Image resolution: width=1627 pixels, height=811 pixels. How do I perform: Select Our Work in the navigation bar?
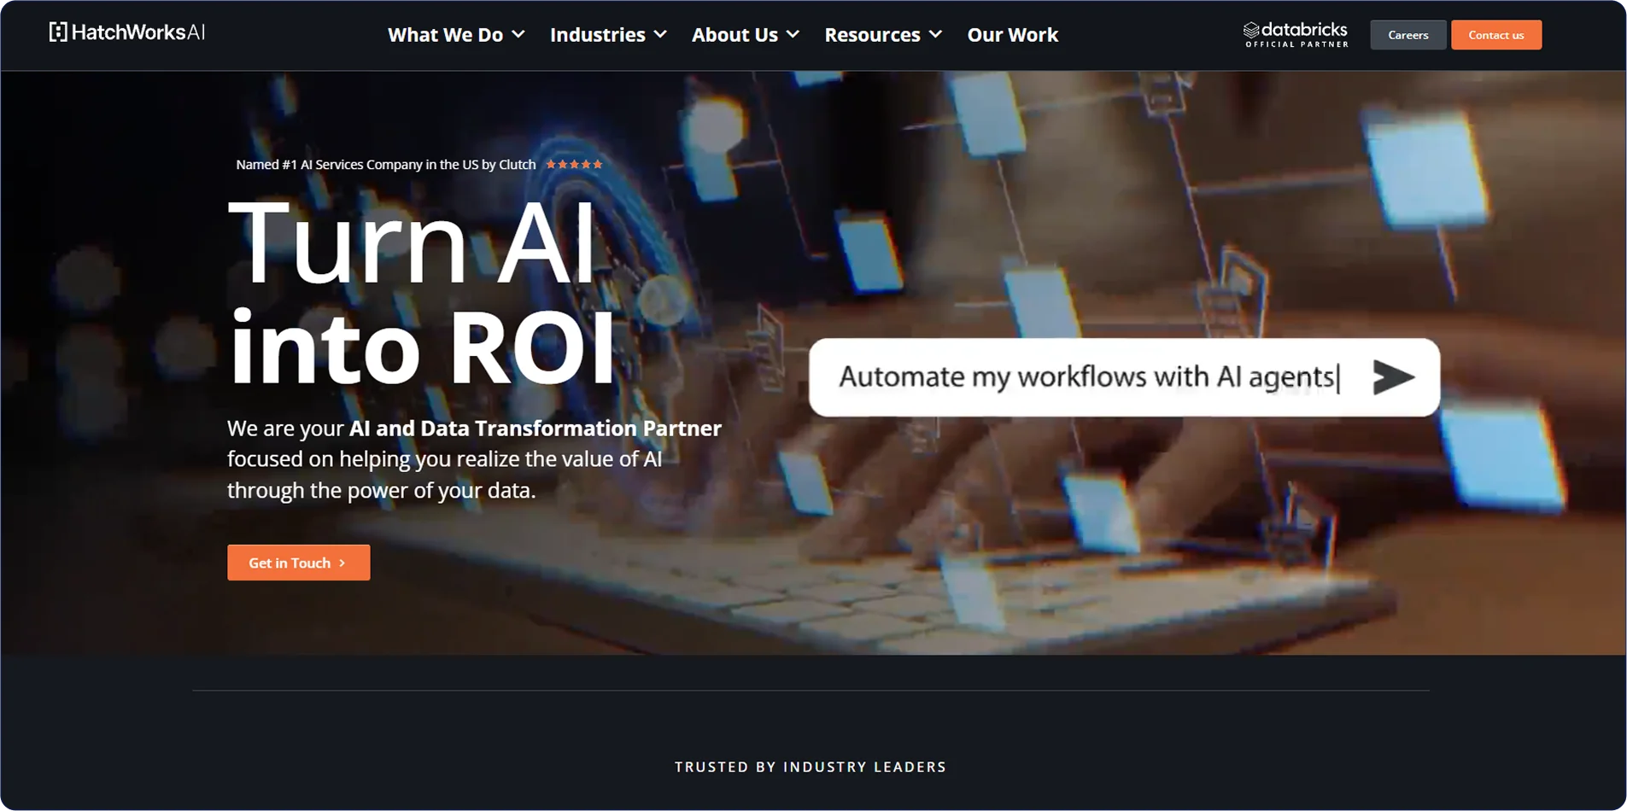(1011, 35)
